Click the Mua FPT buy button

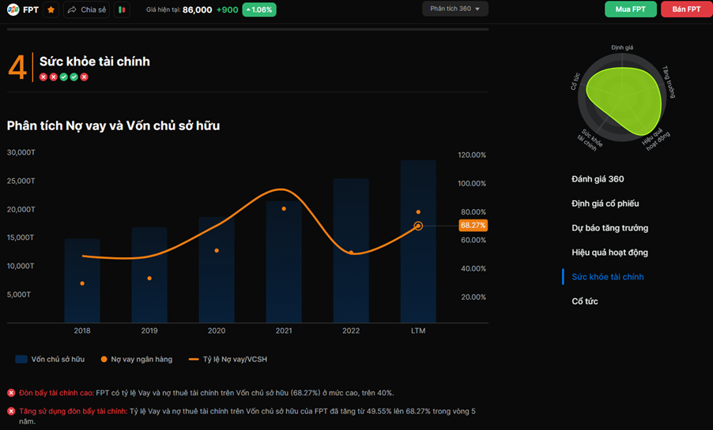[630, 9]
